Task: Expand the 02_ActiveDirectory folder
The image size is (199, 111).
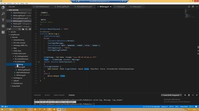Action: 21,59
